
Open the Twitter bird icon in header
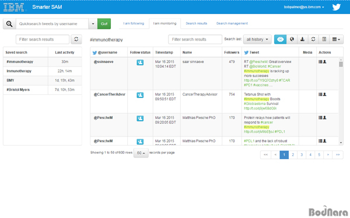[x=337, y=7]
